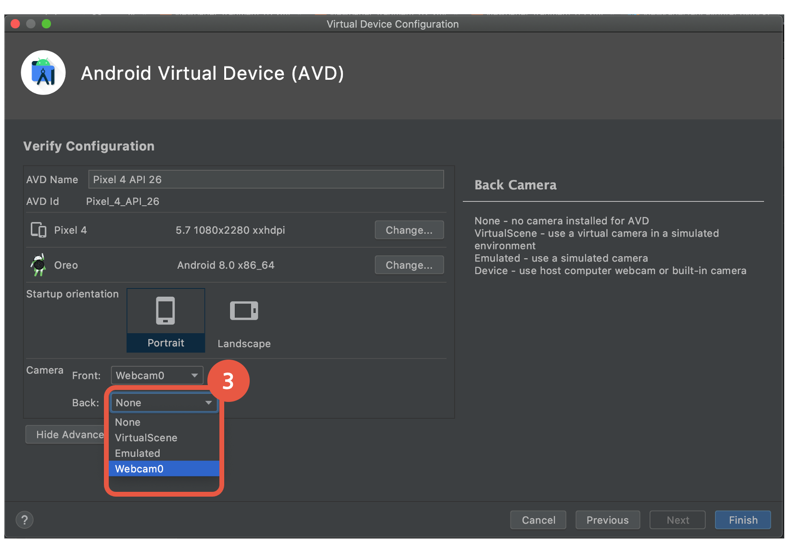The image size is (791, 550).
Task: Click the Back Camera help heading
Action: coord(515,185)
